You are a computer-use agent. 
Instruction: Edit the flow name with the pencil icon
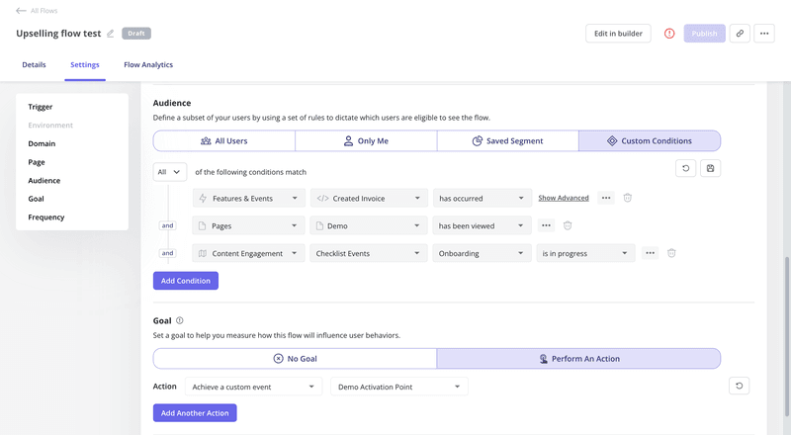[111, 34]
